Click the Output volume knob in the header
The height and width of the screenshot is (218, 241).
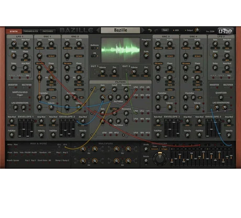(197, 30)
